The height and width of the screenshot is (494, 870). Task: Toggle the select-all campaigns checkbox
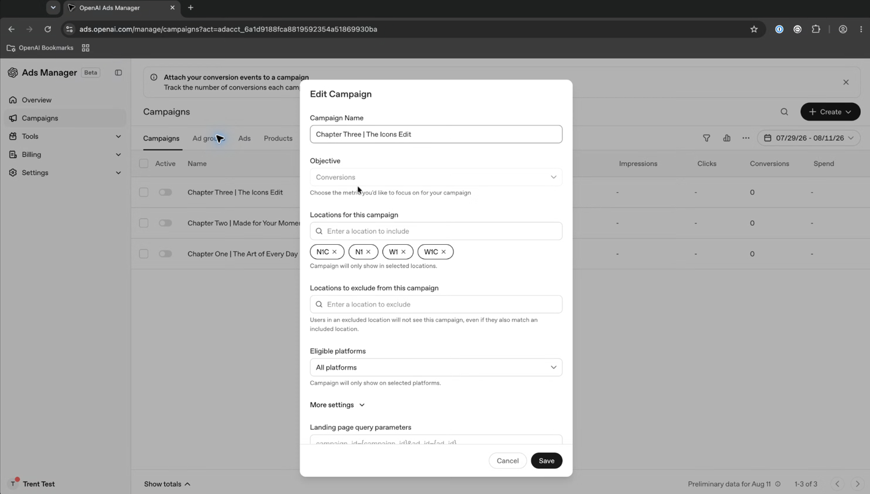[x=144, y=164]
